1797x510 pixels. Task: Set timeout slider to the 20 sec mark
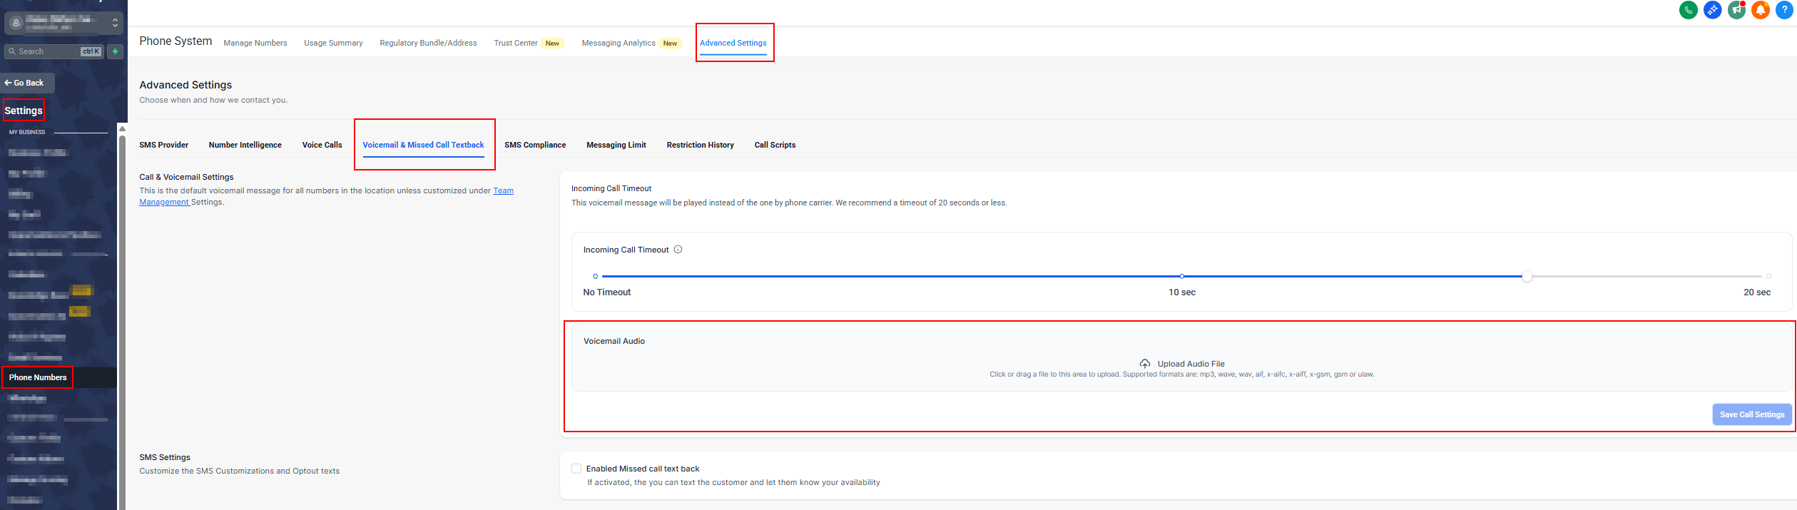1768,276
